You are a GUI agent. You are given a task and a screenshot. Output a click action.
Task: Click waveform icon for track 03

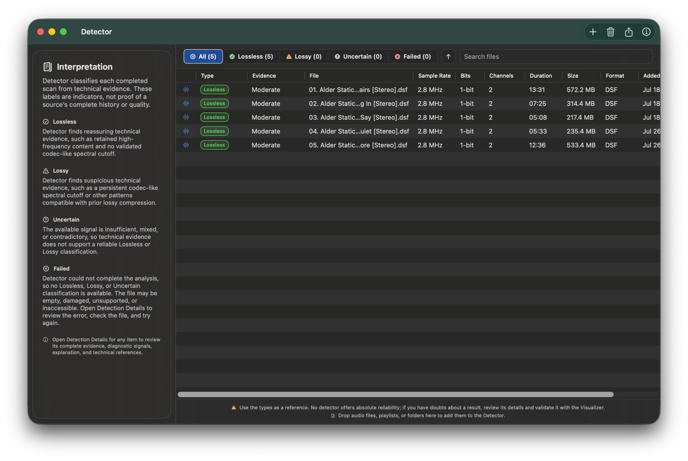pyautogui.click(x=186, y=117)
